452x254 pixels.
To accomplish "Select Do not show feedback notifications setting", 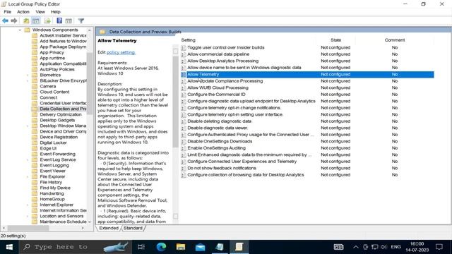I will [221, 168].
